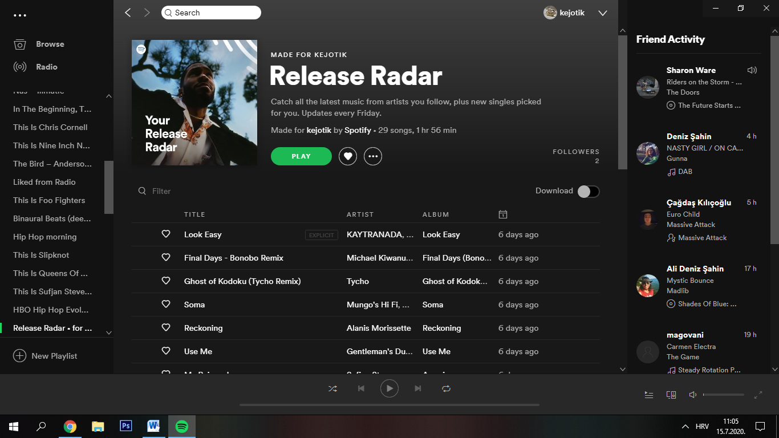
Task: Toggle shuffle playback
Action: 332,388
